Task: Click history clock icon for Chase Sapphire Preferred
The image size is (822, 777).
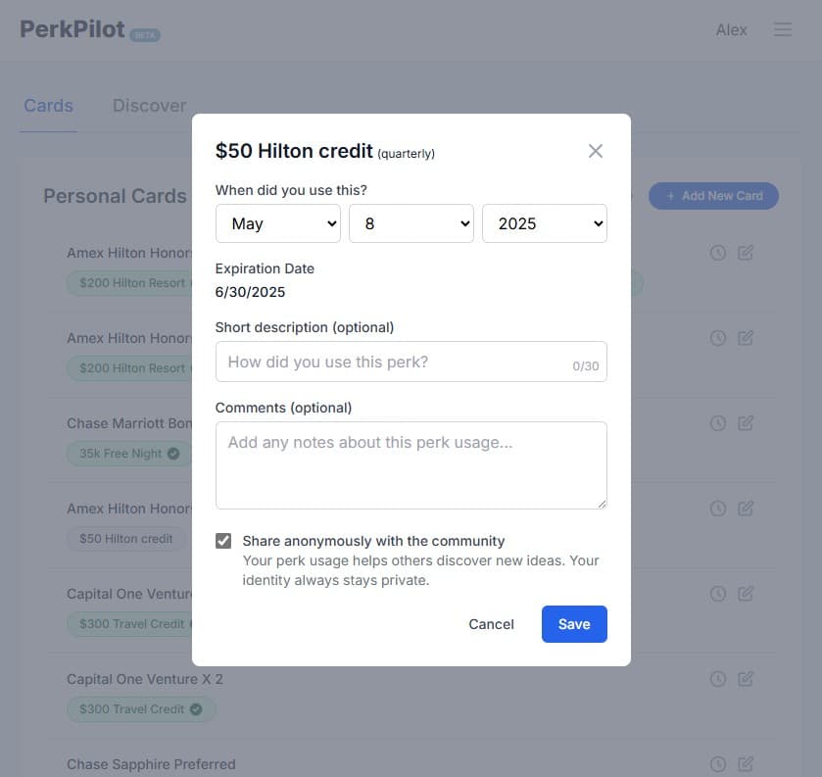Action: [718, 764]
